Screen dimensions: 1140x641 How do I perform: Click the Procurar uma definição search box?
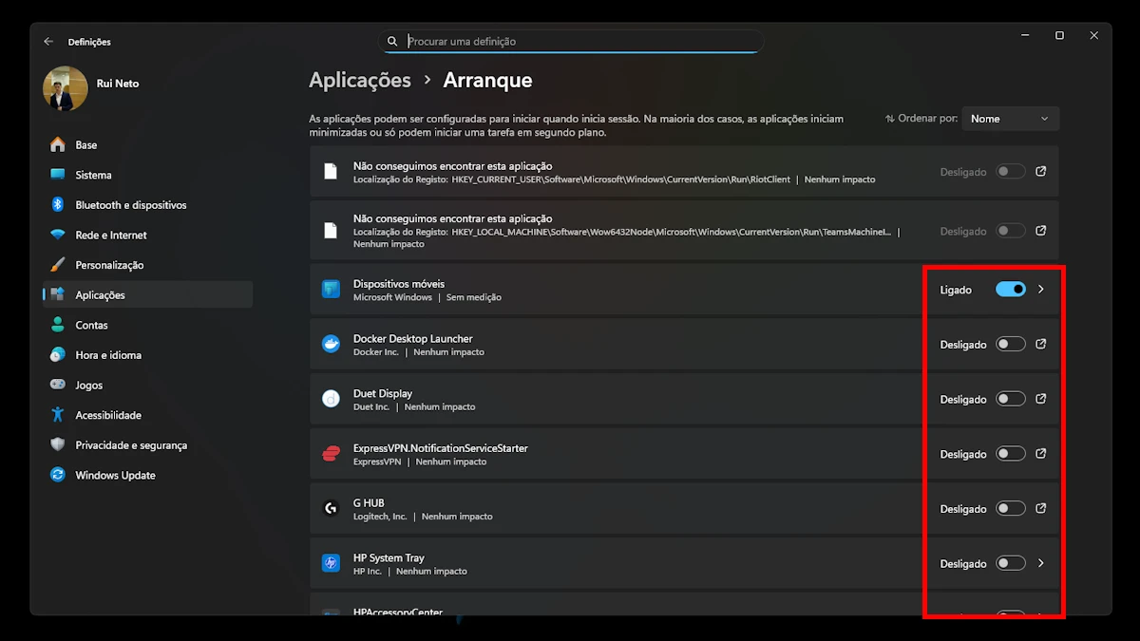point(579,42)
